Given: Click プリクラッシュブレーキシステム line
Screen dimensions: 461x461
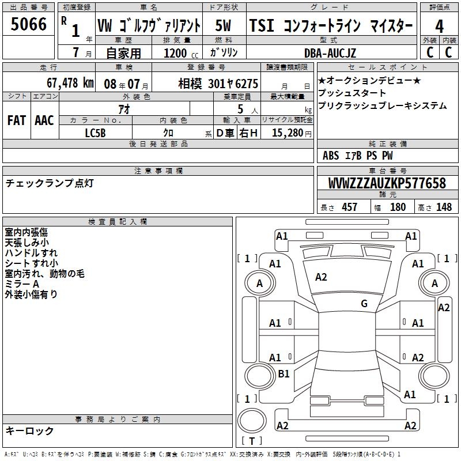Looking at the screenshot, I should point(382,105).
